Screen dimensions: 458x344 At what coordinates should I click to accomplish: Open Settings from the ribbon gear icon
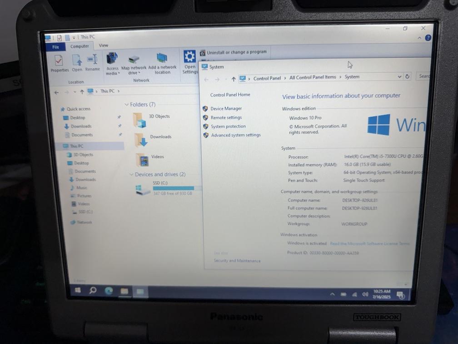189,57
